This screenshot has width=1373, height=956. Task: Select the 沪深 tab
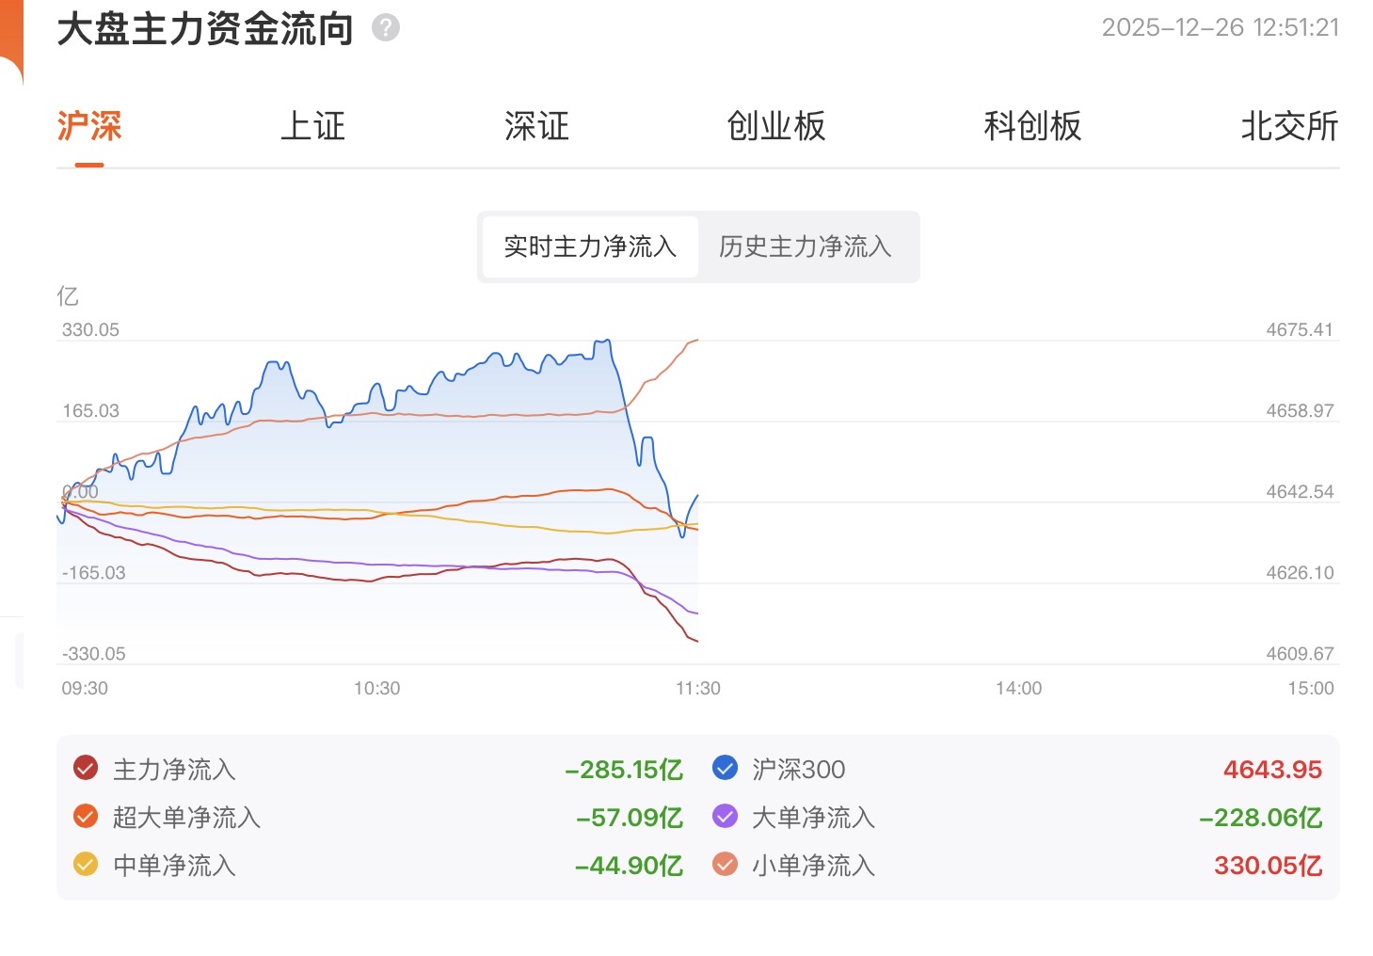point(89,126)
